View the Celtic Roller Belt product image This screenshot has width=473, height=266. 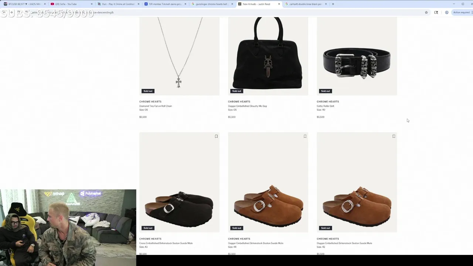click(x=357, y=56)
